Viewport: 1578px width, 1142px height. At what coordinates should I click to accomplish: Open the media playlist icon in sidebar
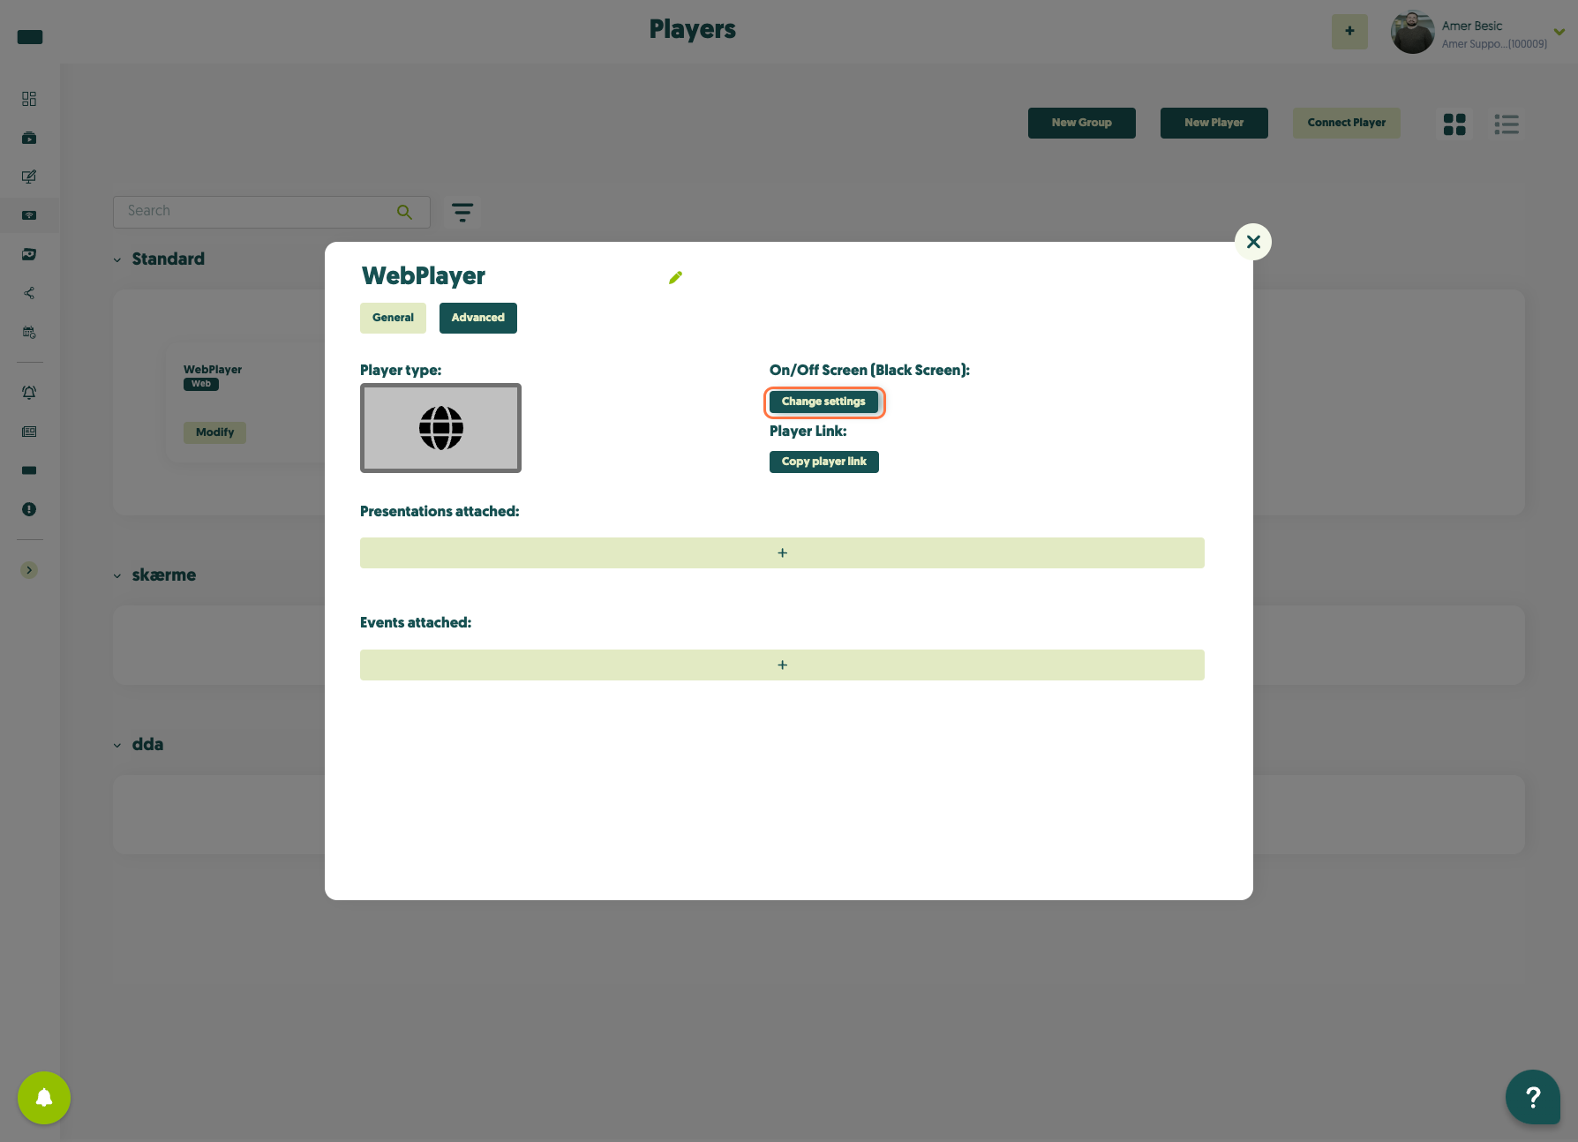(x=29, y=138)
